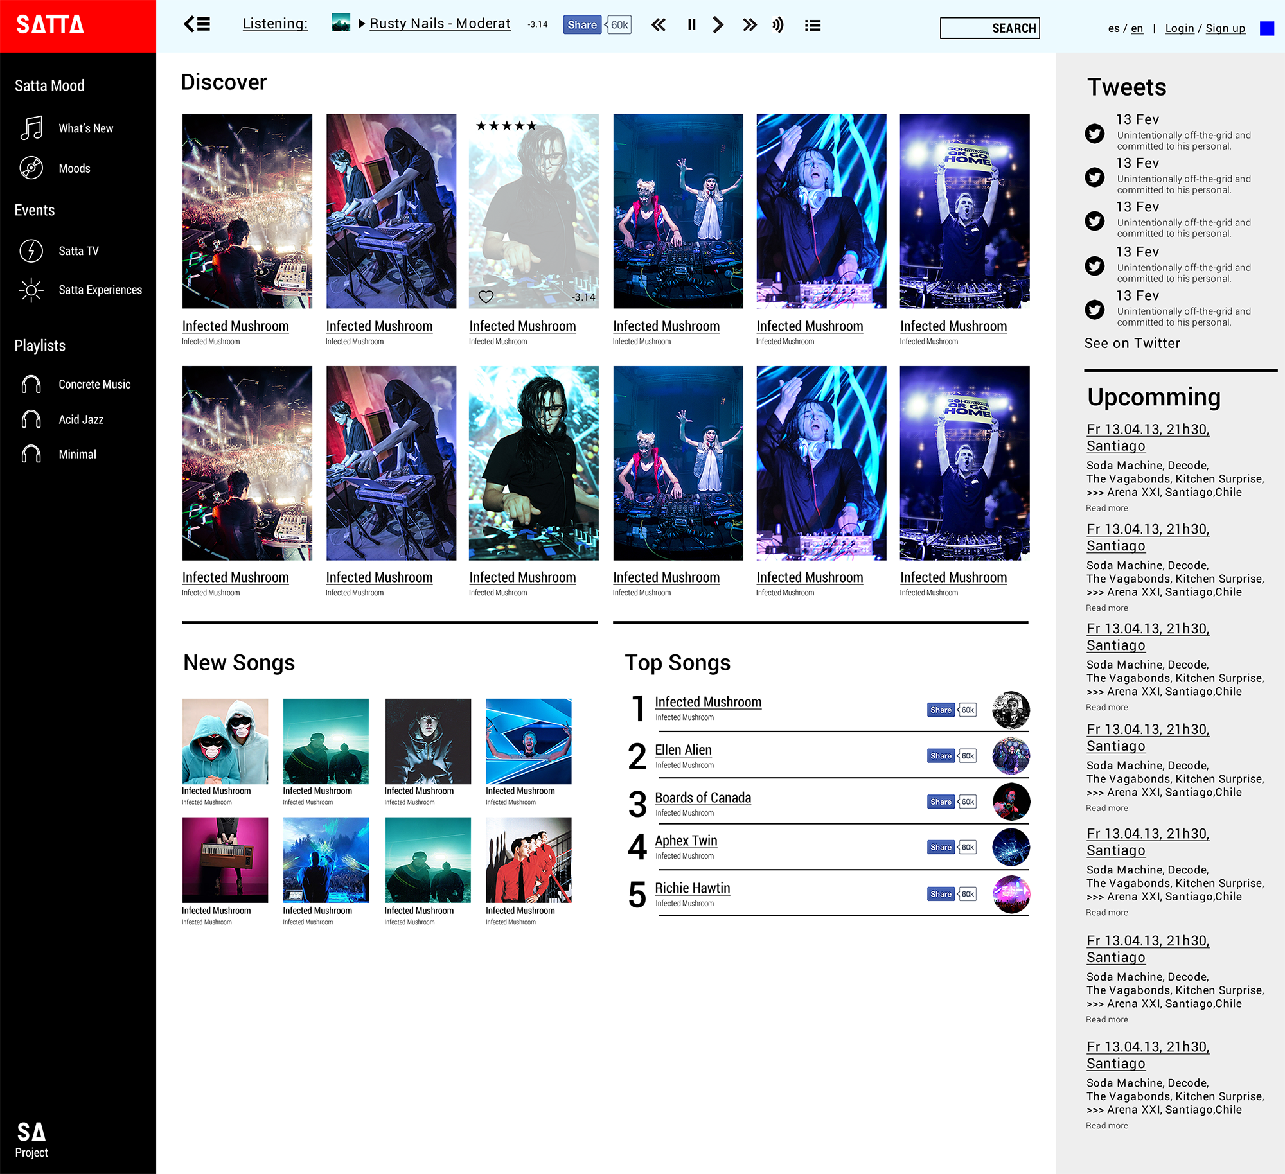Click the first Discover thumbnail in top row
Viewport: 1285px width, 1174px height.
point(247,211)
